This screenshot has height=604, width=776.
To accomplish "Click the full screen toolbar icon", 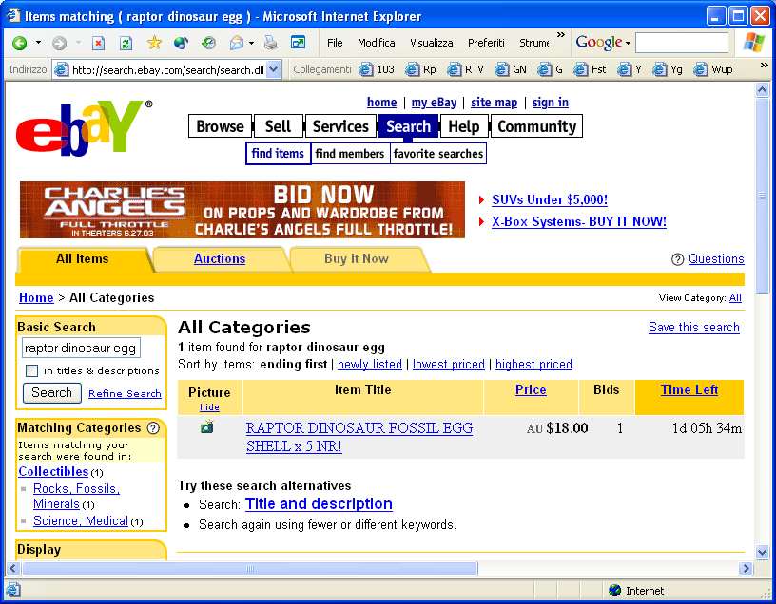I will point(298,43).
